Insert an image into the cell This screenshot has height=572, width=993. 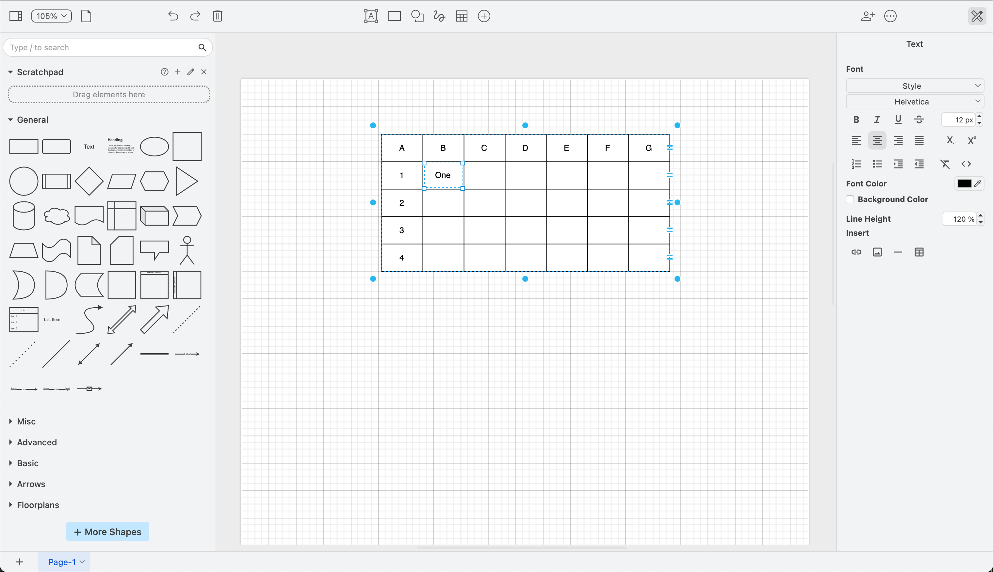point(877,252)
